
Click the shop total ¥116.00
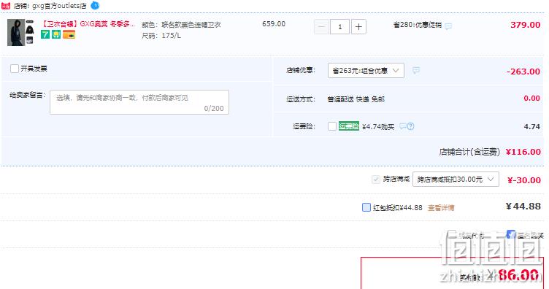point(523,152)
